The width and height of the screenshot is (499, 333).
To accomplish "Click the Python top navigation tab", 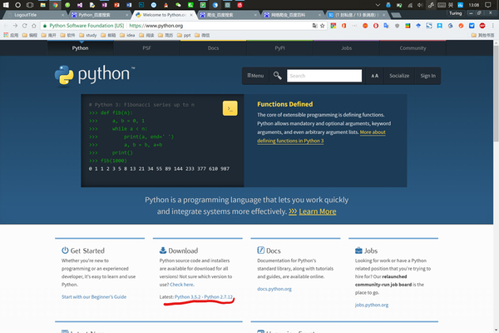I will click(80, 48).
